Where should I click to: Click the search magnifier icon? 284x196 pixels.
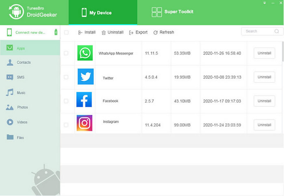click(x=277, y=31)
